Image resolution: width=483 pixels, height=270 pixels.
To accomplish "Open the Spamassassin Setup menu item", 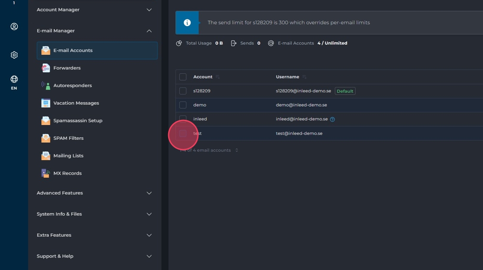I will point(78,121).
